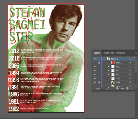Hide the <Gr...> group with white thumbnail
The height and width of the screenshot is (119, 138).
coord(95,67)
